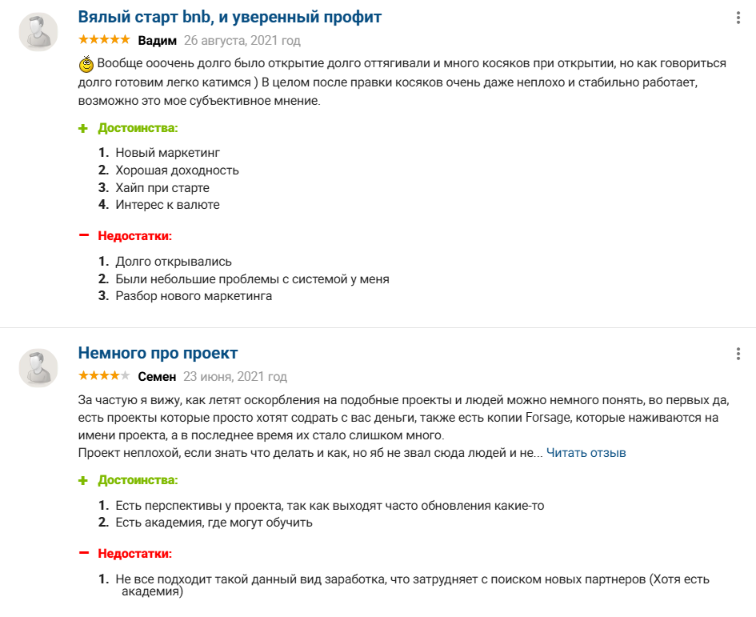Click the five-star rating on Вадим's review

click(104, 39)
